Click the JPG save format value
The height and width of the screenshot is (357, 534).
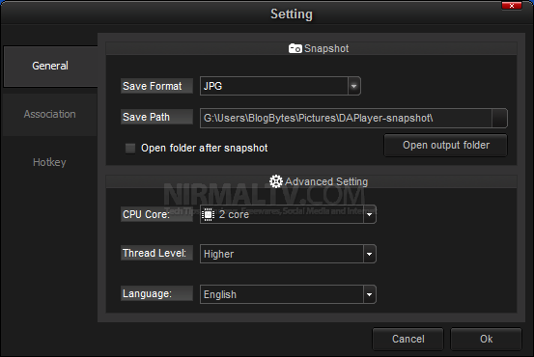(212, 86)
